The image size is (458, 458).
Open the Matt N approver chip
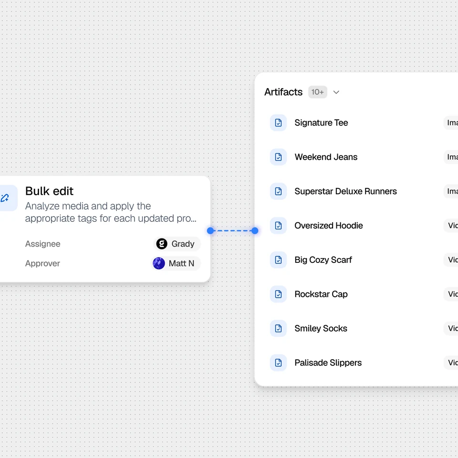[x=176, y=263]
